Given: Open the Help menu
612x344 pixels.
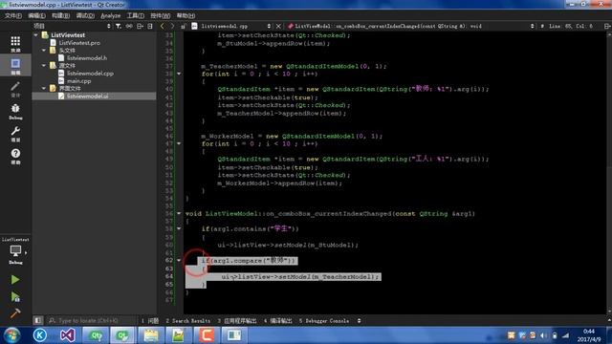Looking at the screenshot, I should click(x=186, y=15).
